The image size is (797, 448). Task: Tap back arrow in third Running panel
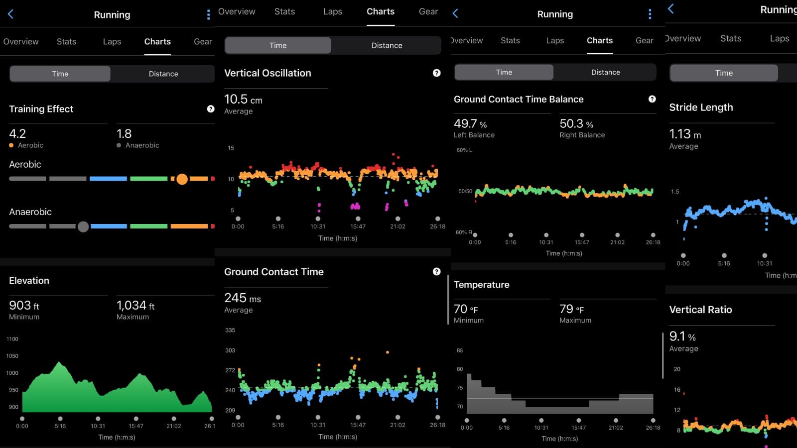pyautogui.click(x=455, y=14)
